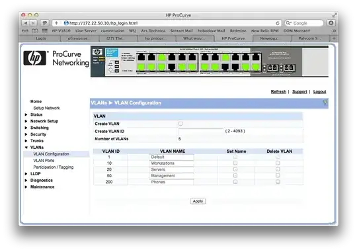This screenshot has width=357, height=252.
Task: Click the Google search field
Action: (x=304, y=23)
